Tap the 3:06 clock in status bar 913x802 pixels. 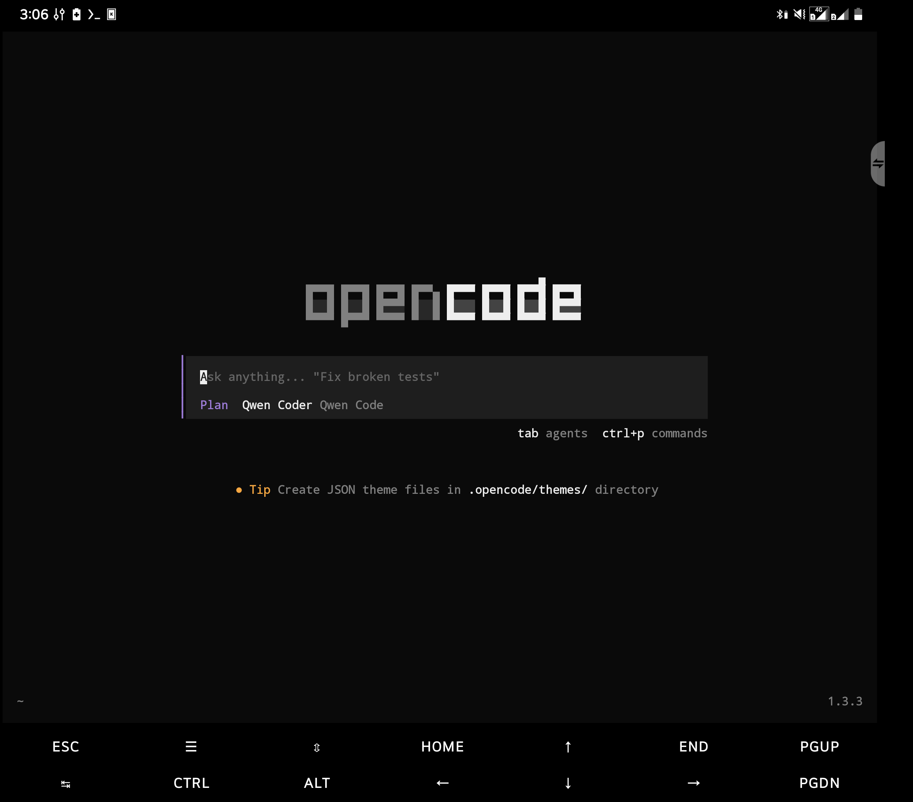click(x=34, y=14)
